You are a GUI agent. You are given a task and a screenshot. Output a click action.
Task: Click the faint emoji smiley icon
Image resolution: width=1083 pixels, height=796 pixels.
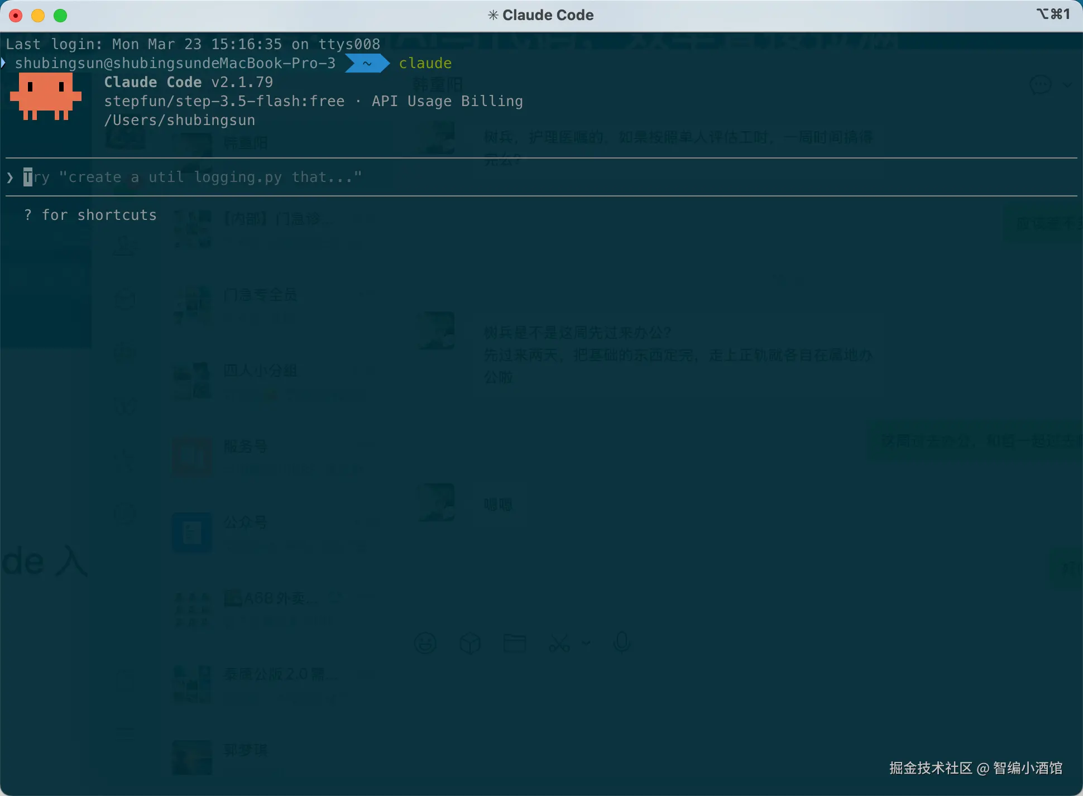click(x=425, y=643)
